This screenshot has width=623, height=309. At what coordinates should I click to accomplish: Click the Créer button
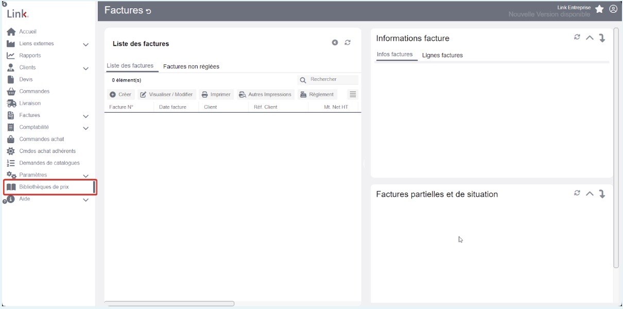120,94
